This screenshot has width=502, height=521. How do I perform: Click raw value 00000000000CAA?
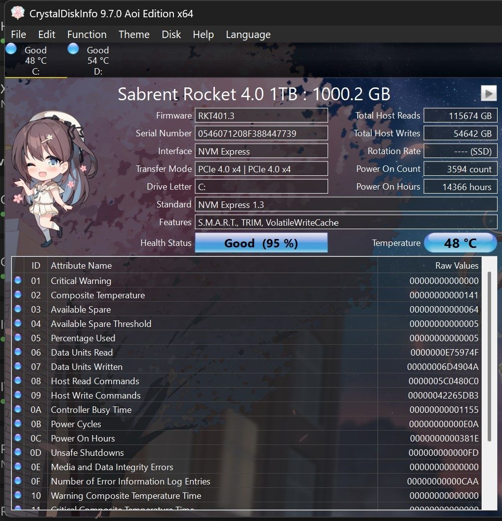[x=443, y=481]
